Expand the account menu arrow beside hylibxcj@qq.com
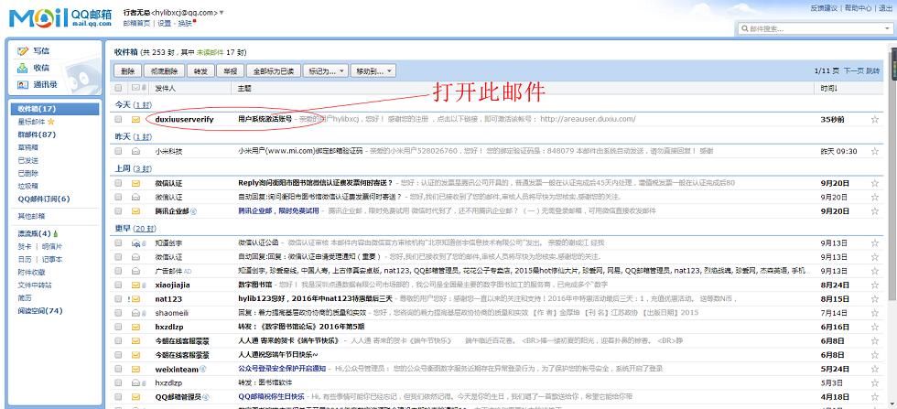This screenshot has width=897, height=409. (222, 13)
